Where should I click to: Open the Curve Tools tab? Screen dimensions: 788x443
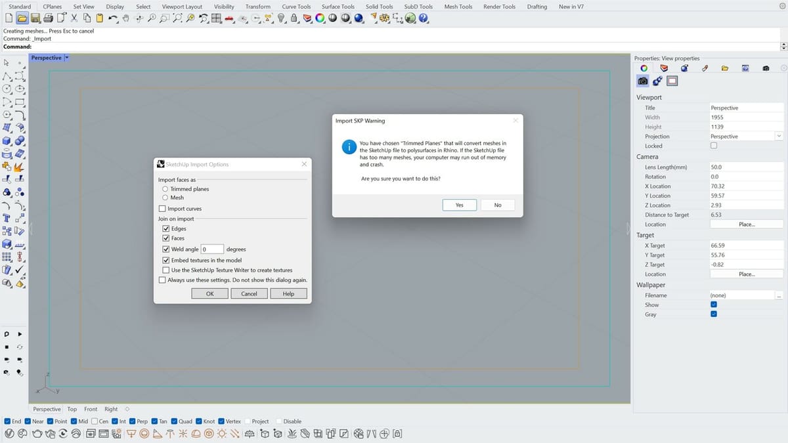click(296, 7)
